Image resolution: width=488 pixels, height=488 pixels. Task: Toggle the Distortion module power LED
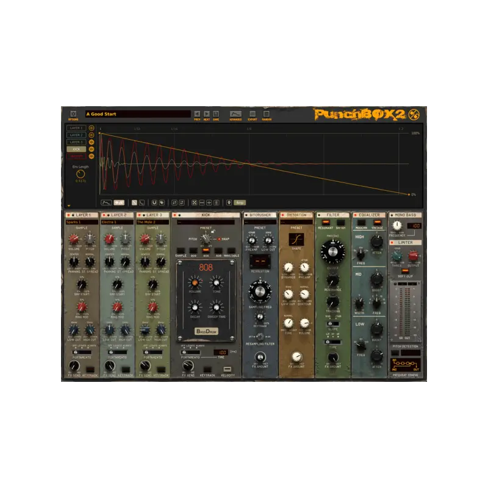[x=282, y=215]
